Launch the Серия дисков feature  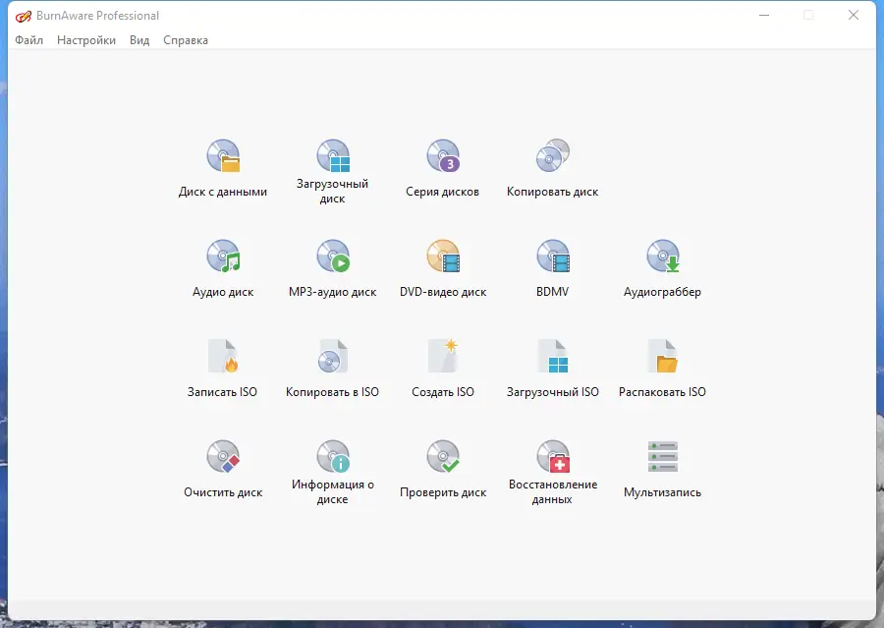coord(443,167)
